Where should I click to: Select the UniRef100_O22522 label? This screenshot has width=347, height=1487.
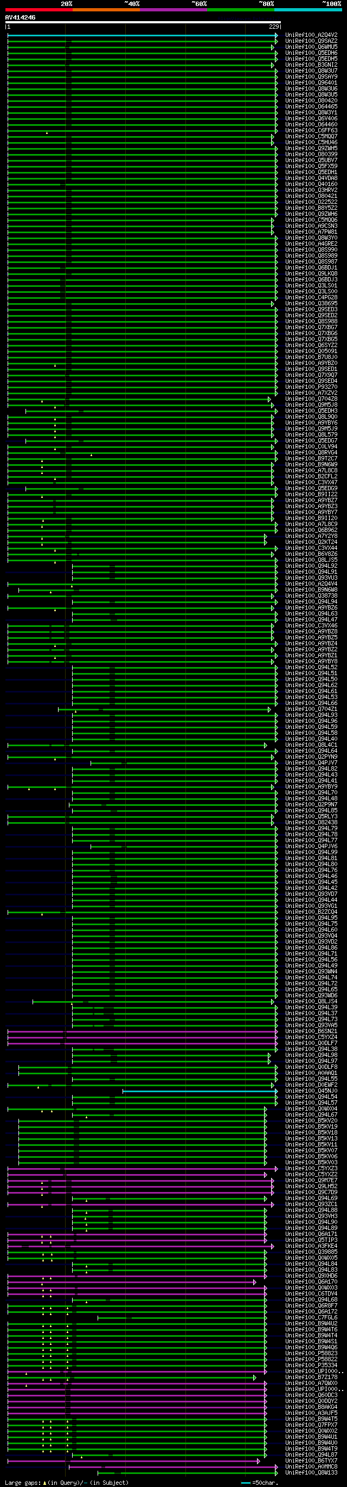pos(311,202)
